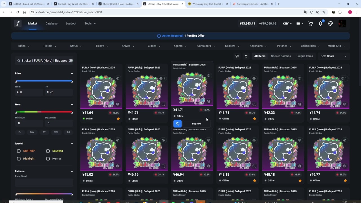Click the search magnifier icon in sidebar
Viewport: 361px width, 203px height.
(x=19, y=61)
